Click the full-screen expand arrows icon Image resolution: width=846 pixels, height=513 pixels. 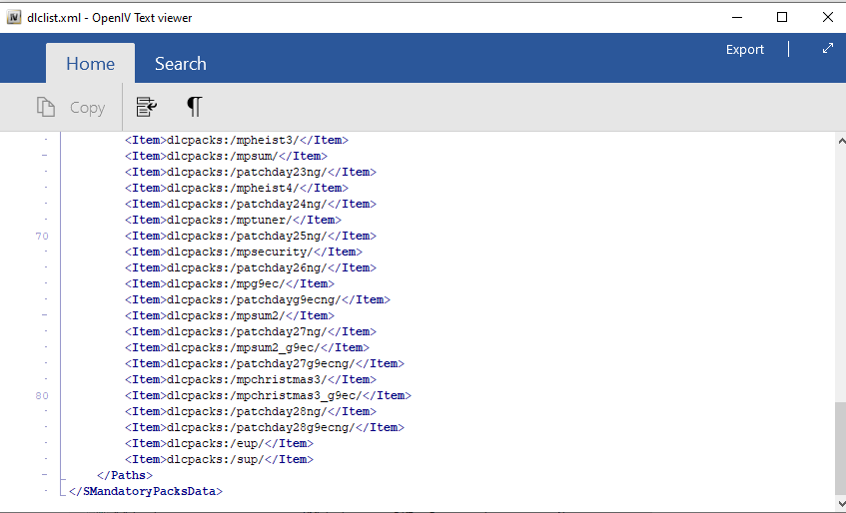(827, 48)
